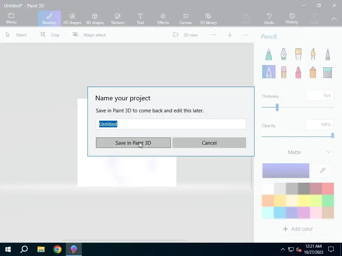Choose the white color swatch
Viewport: 342px width, 256px height.
coord(268,189)
